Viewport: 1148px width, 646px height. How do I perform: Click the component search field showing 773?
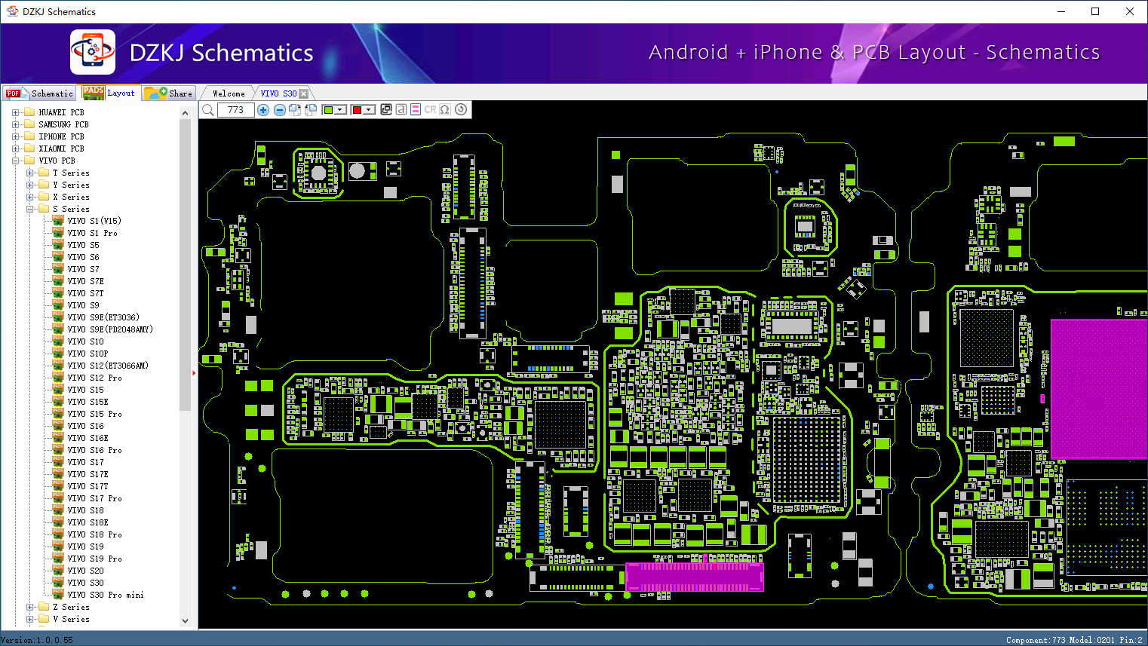click(235, 110)
